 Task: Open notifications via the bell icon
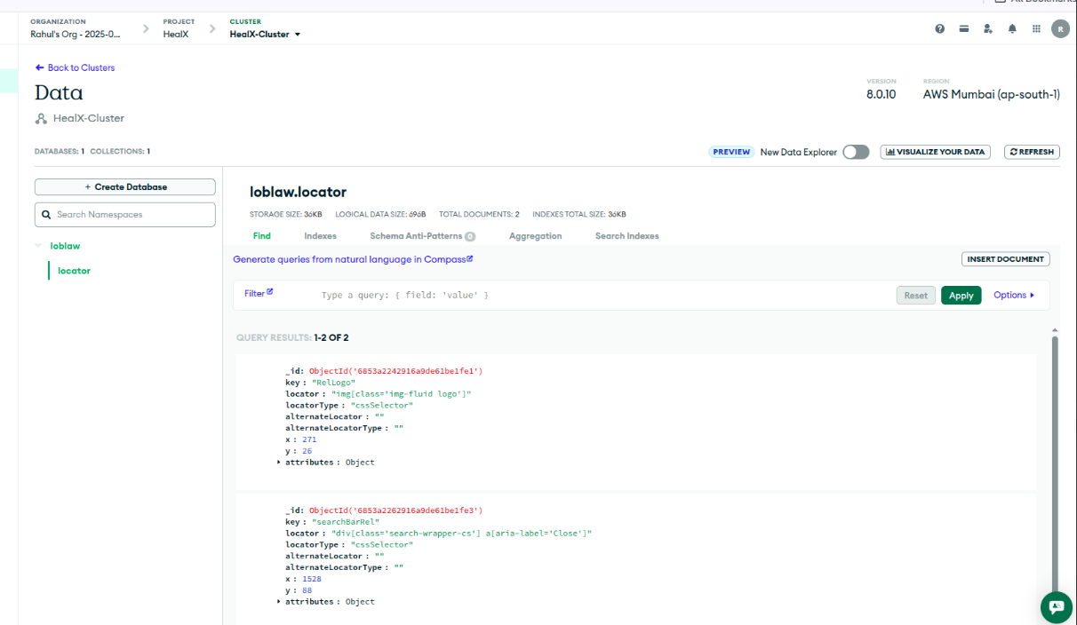click(x=1012, y=28)
